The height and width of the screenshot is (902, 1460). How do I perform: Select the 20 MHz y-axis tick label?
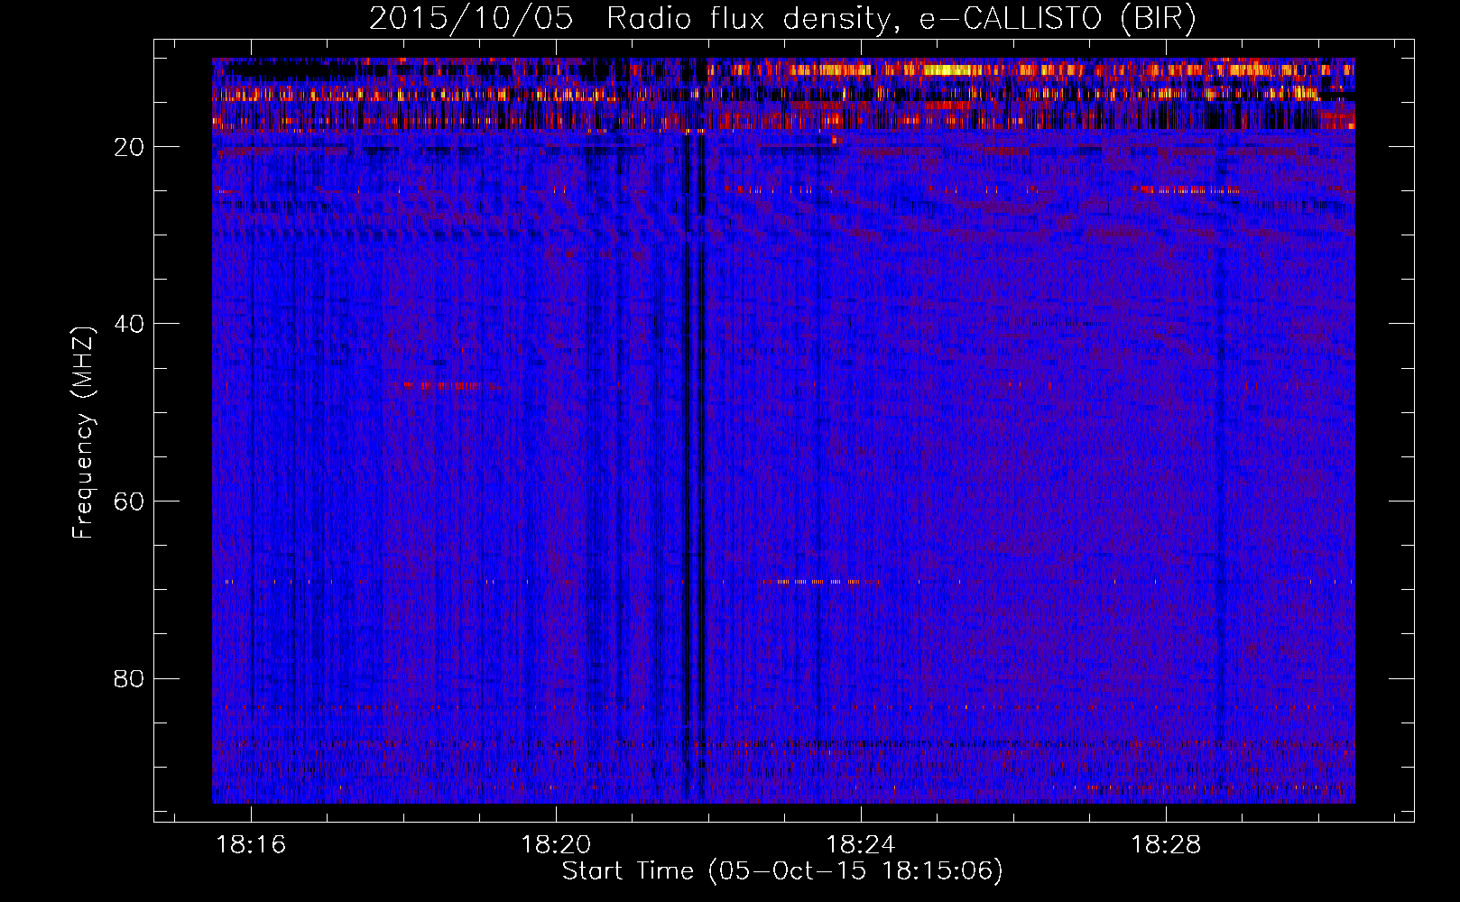tap(129, 147)
